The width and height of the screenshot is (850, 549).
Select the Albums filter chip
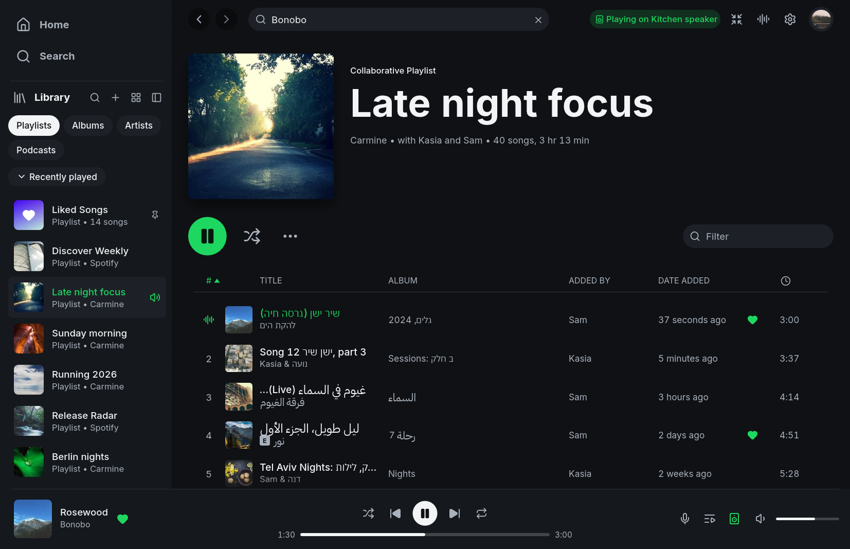(x=88, y=126)
